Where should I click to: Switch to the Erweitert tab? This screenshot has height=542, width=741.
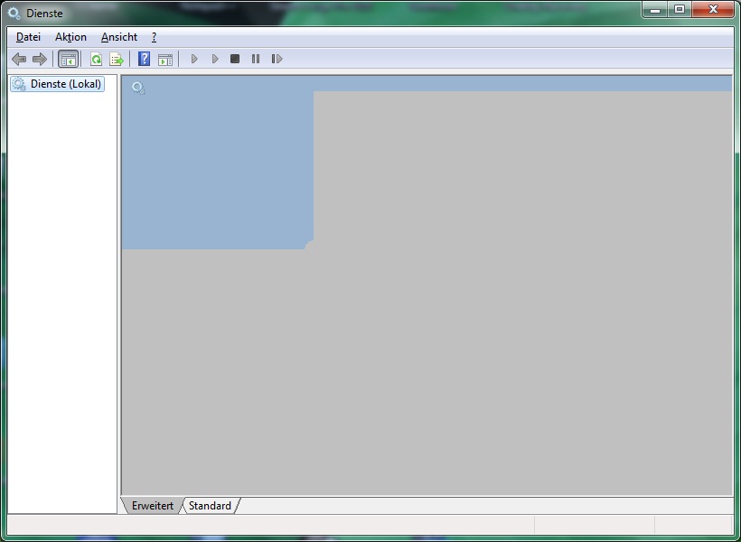tap(152, 506)
